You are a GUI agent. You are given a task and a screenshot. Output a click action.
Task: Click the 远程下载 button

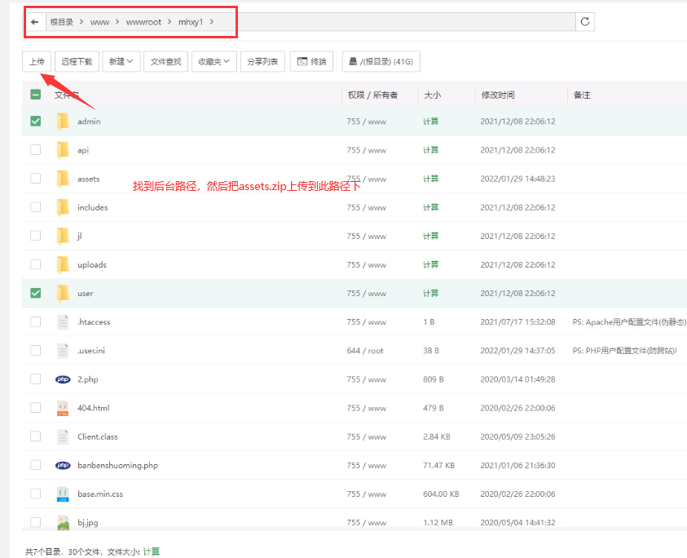tap(77, 61)
